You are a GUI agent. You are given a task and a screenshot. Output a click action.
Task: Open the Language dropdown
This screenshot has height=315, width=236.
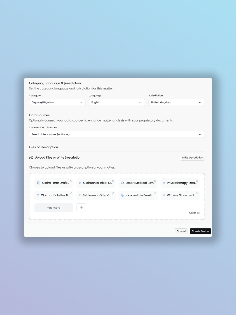[117, 102]
